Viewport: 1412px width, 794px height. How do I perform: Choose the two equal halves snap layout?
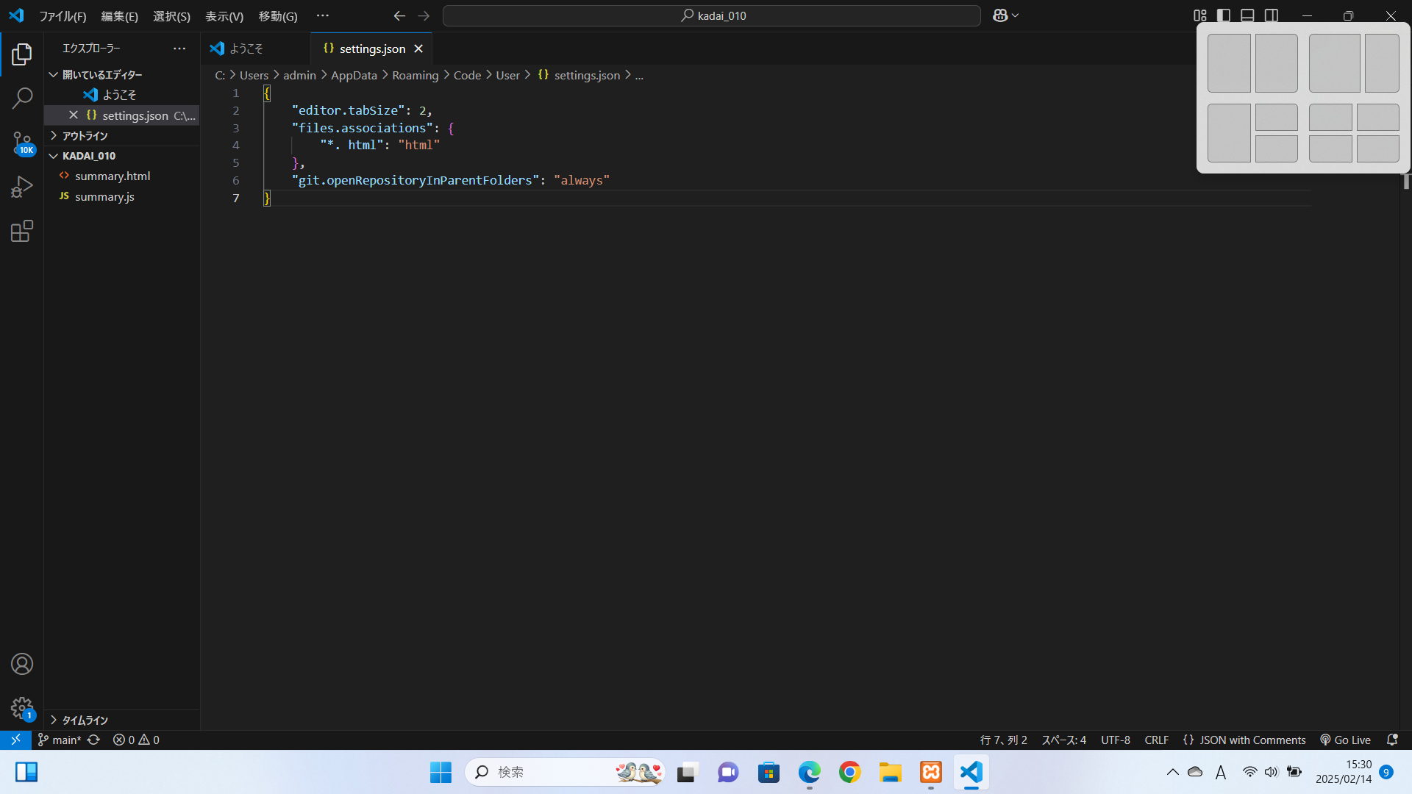tap(1252, 62)
